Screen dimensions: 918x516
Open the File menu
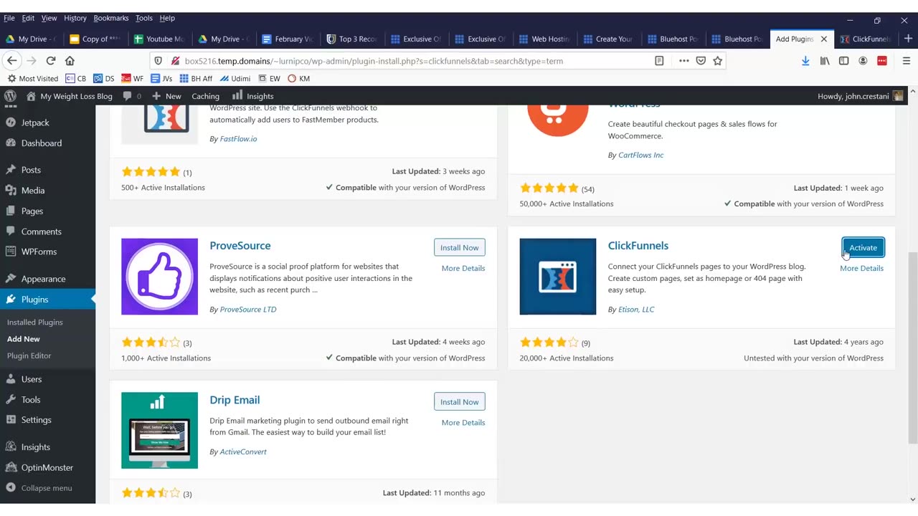tap(9, 18)
